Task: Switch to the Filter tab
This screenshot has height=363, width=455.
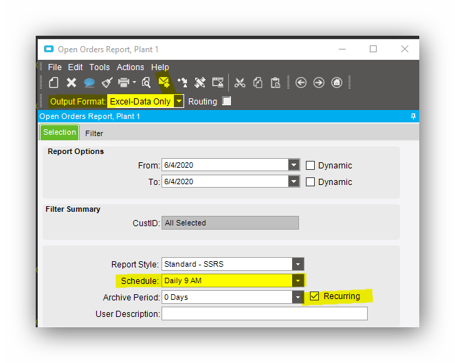Action: click(94, 133)
